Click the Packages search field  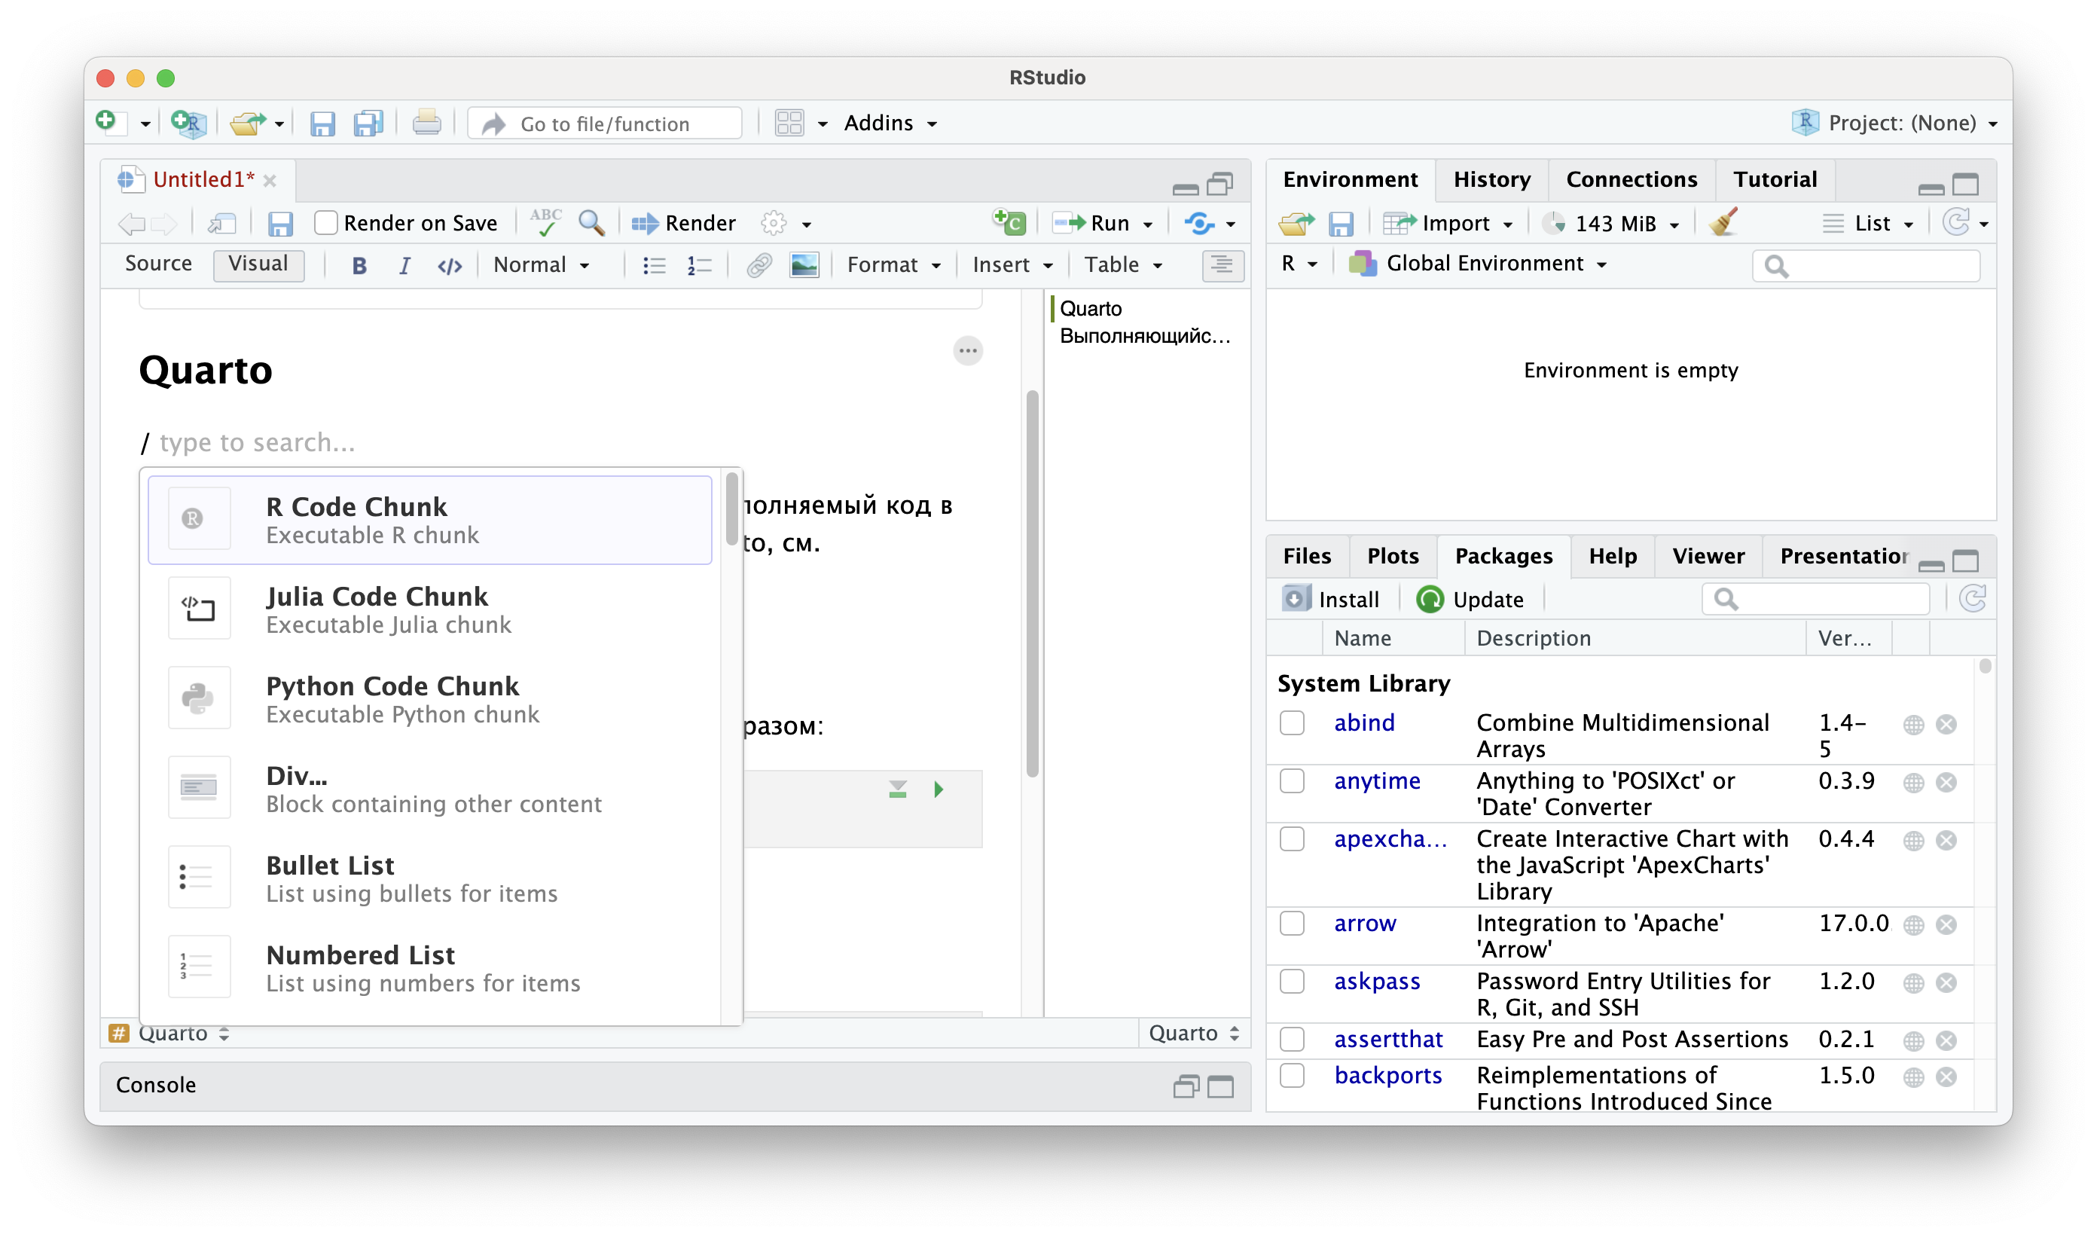click(x=1816, y=600)
